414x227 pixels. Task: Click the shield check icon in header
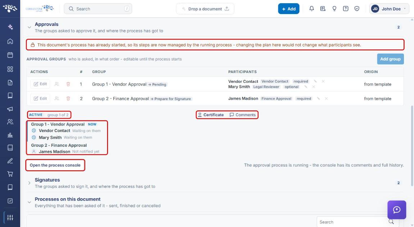tap(357, 9)
